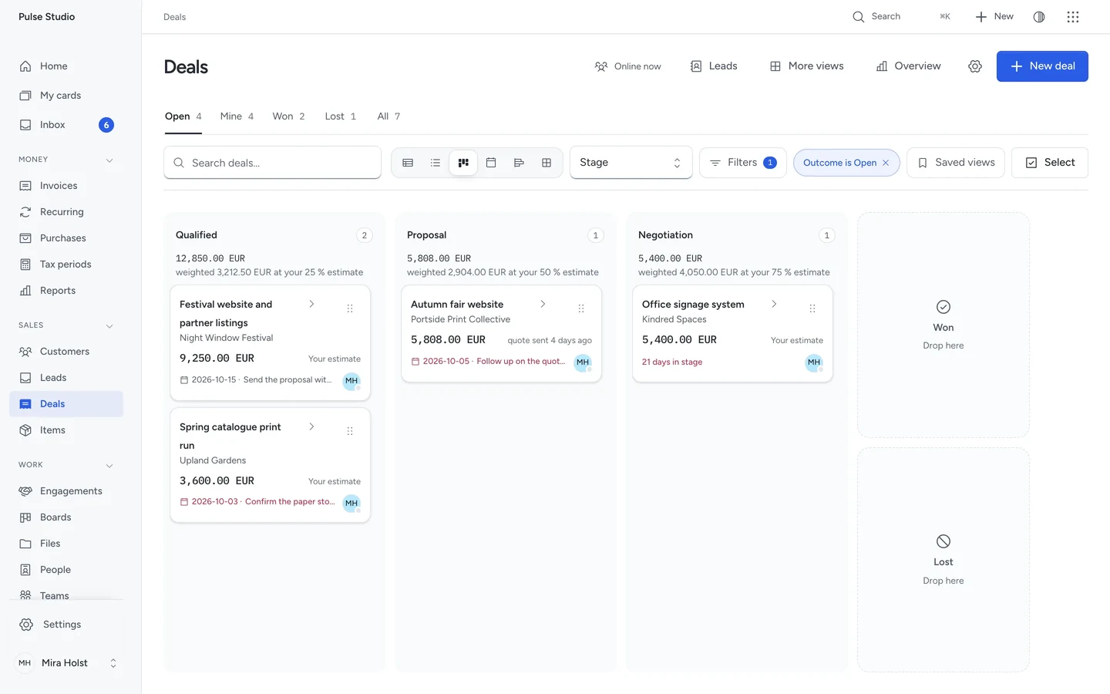Switch to the Mine tab
This screenshot has width=1110, height=694.
237,116
